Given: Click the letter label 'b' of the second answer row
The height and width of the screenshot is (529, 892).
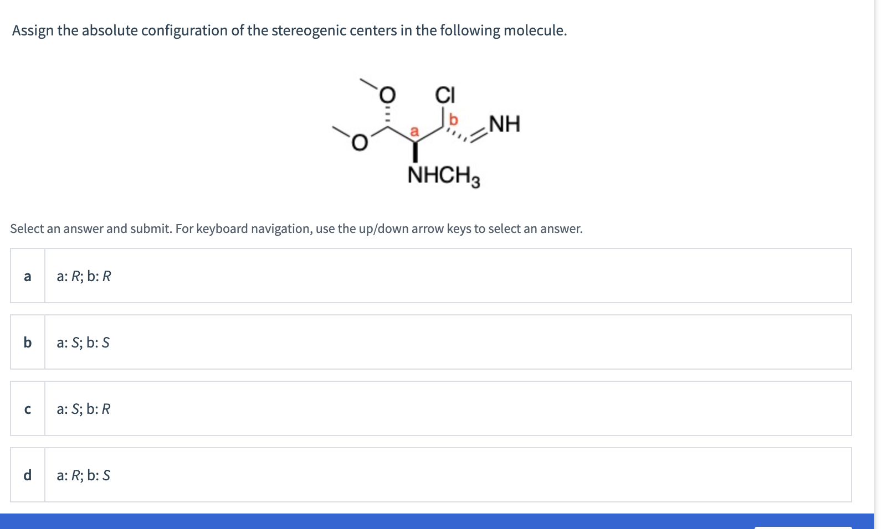Looking at the screenshot, I should click(x=27, y=343).
